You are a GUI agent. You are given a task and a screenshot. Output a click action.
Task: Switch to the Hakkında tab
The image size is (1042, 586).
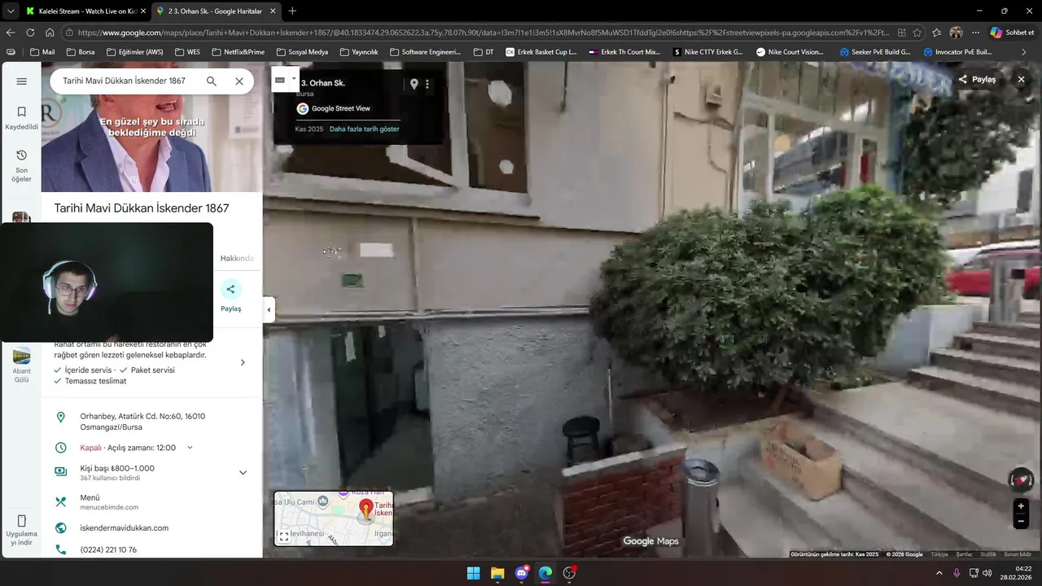click(237, 258)
